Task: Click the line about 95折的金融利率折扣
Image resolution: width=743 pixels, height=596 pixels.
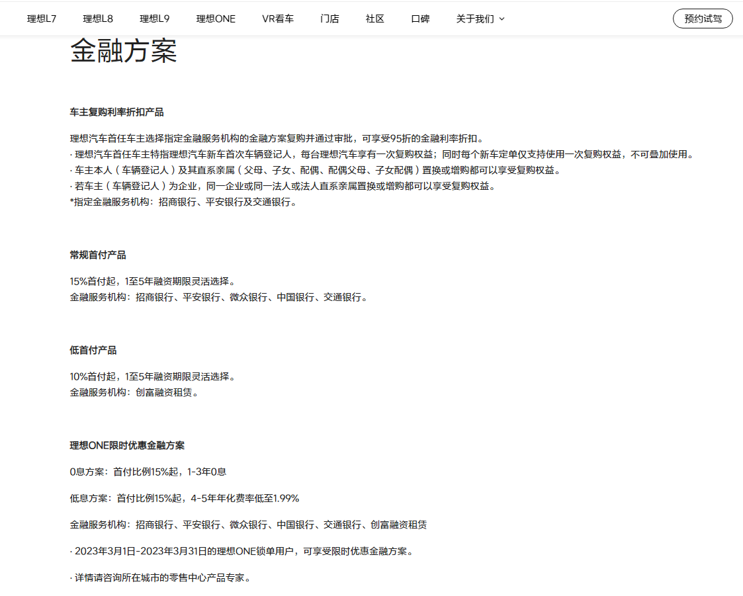Action: pyautogui.click(x=278, y=138)
